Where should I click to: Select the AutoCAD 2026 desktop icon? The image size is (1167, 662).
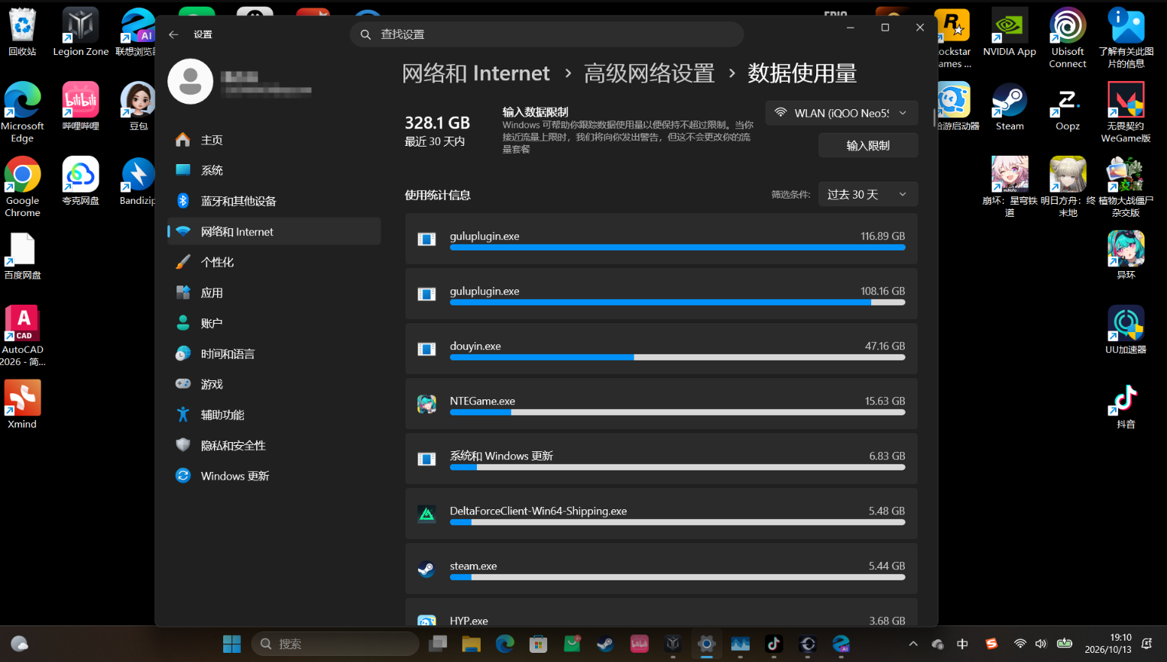23,337
